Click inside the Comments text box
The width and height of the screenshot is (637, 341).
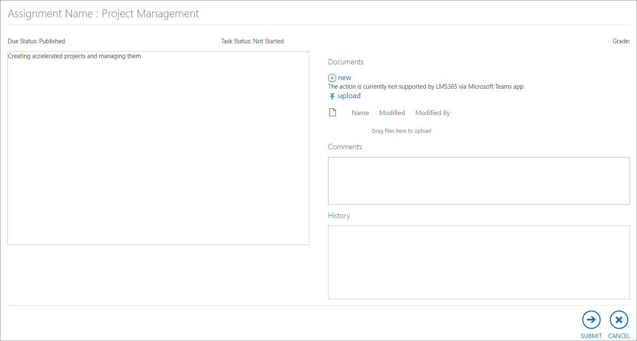click(479, 181)
